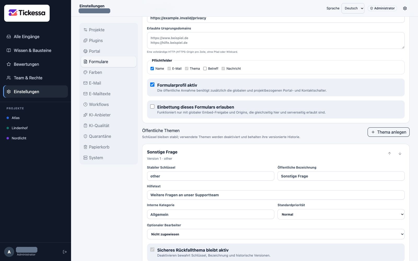
Task: Uncheck the Name required field
Action: pos(152,68)
